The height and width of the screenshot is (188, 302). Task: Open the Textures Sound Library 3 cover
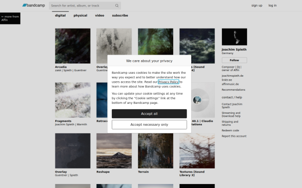[197, 151]
